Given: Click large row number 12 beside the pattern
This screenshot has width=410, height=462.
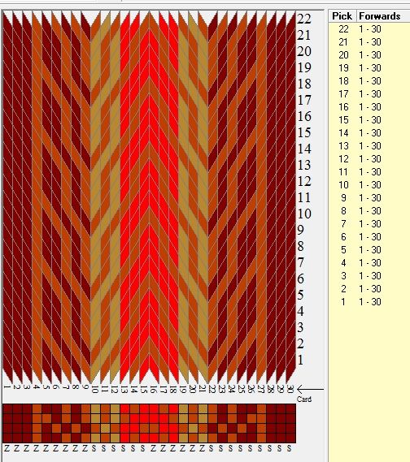Looking at the screenshot, I should coord(304,181).
